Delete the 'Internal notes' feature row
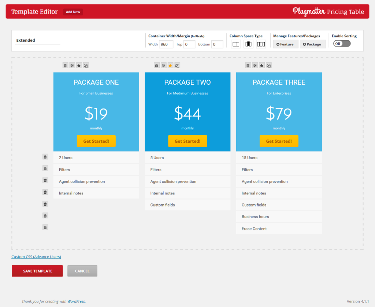 click(45, 192)
